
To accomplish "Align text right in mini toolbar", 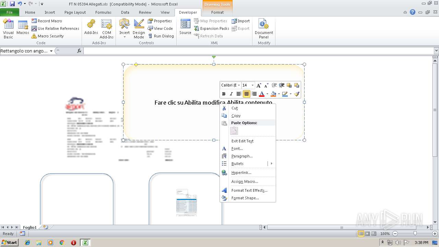I will click(254, 94).
